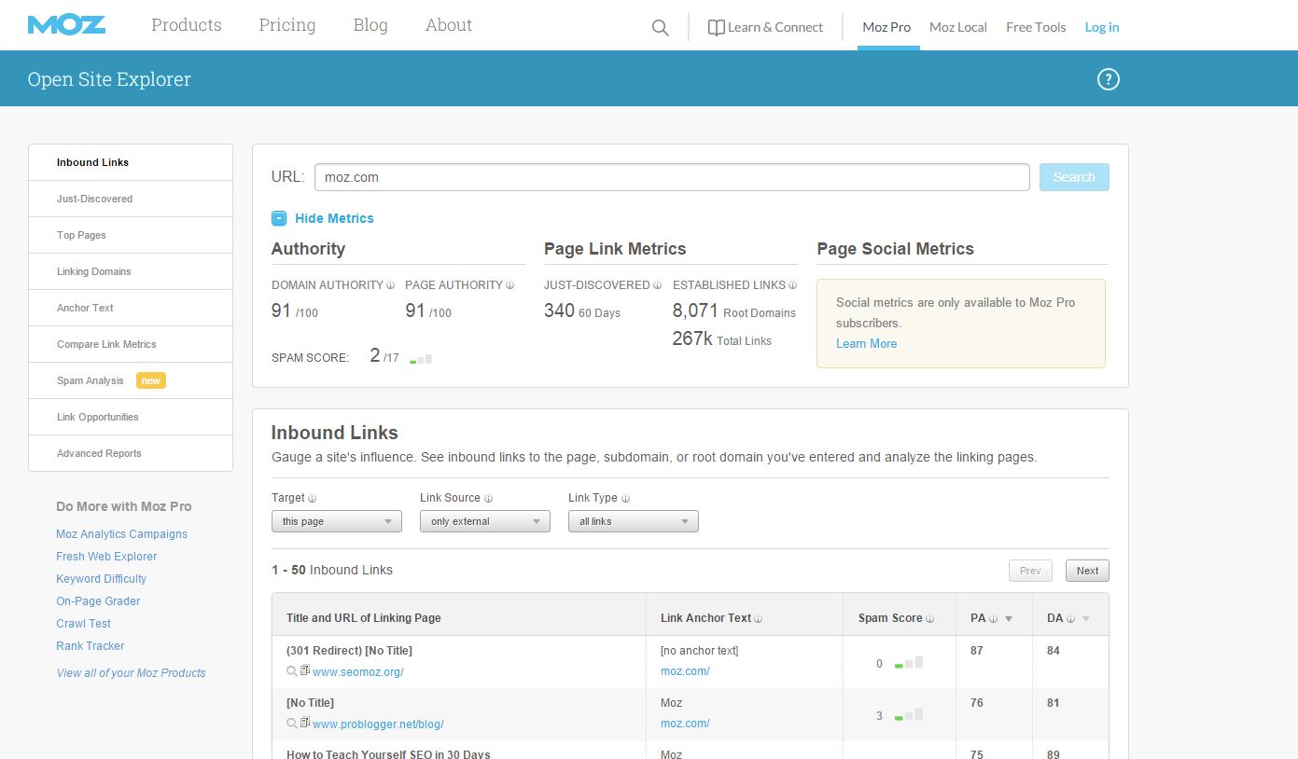Focus the URL input field containing moz.com

pos(672,177)
